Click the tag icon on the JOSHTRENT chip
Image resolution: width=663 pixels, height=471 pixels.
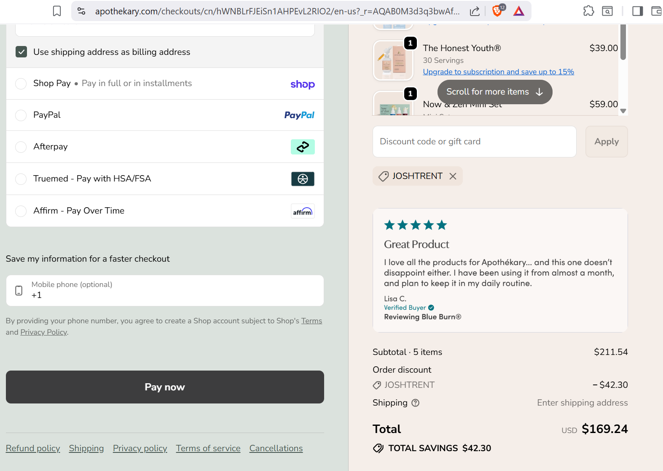384,176
